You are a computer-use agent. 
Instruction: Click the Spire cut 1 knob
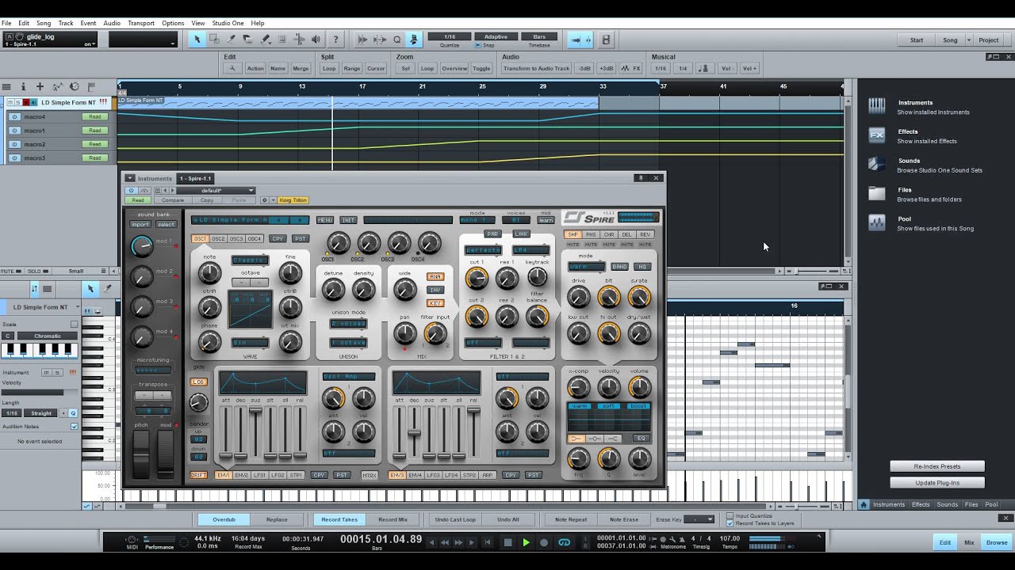click(476, 278)
